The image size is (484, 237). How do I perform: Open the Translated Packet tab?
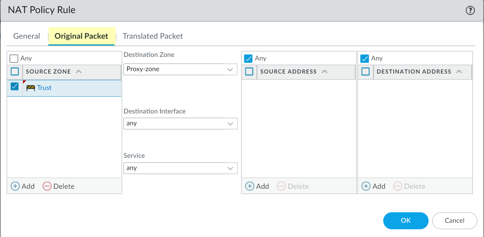coord(153,36)
